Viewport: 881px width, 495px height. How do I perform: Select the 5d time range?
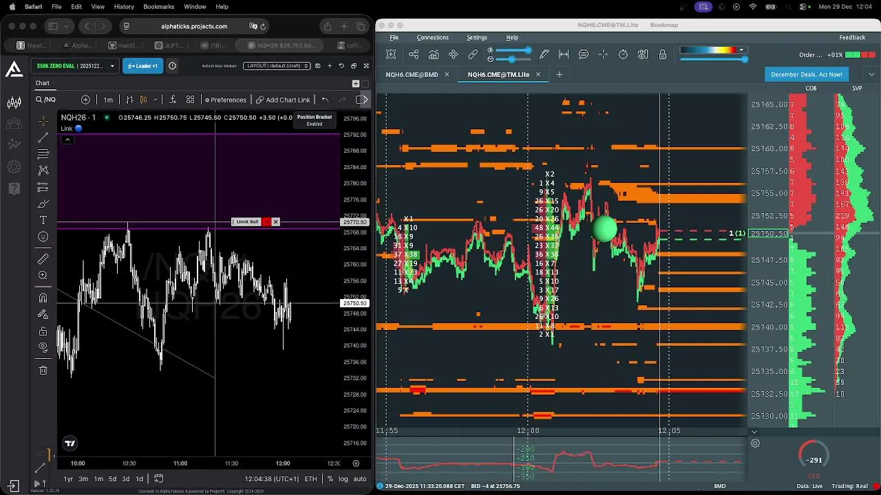click(112, 478)
